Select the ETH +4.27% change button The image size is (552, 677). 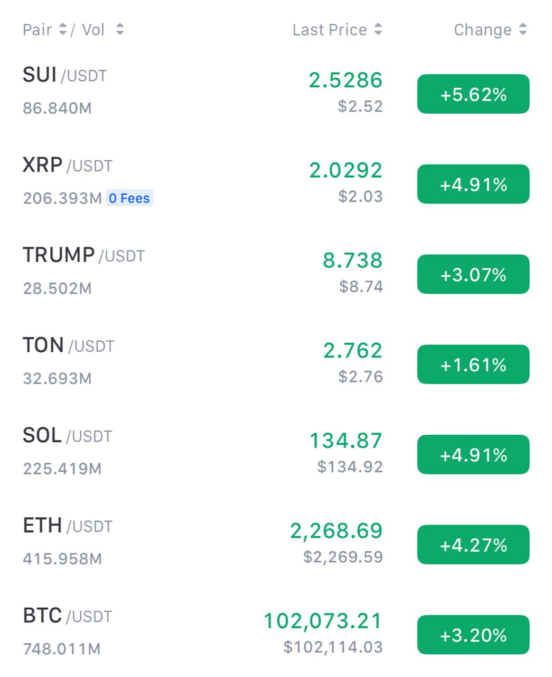click(x=473, y=545)
